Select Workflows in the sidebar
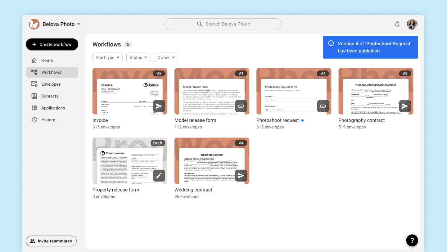The image size is (447, 252). [52, 72]
